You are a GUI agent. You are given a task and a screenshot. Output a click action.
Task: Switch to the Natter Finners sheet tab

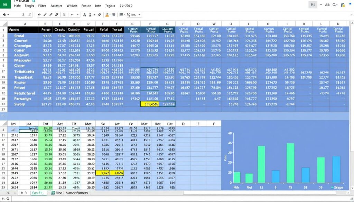[x=77, y=193]
